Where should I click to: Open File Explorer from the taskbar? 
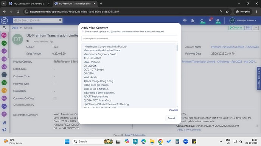coord(152,141)
